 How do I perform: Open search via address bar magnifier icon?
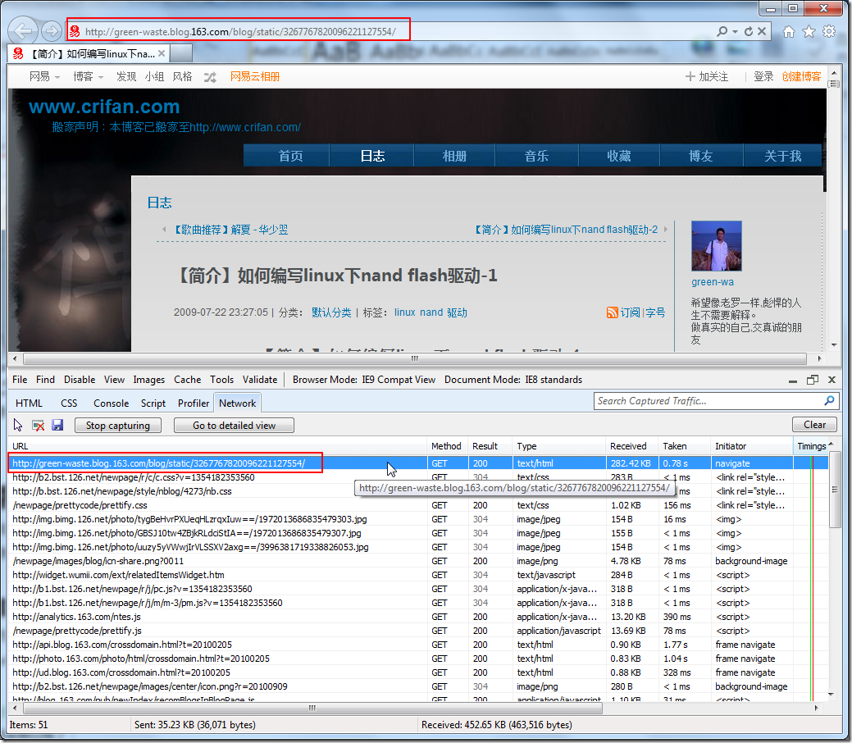pyautogui.click(x=722, y=31)
